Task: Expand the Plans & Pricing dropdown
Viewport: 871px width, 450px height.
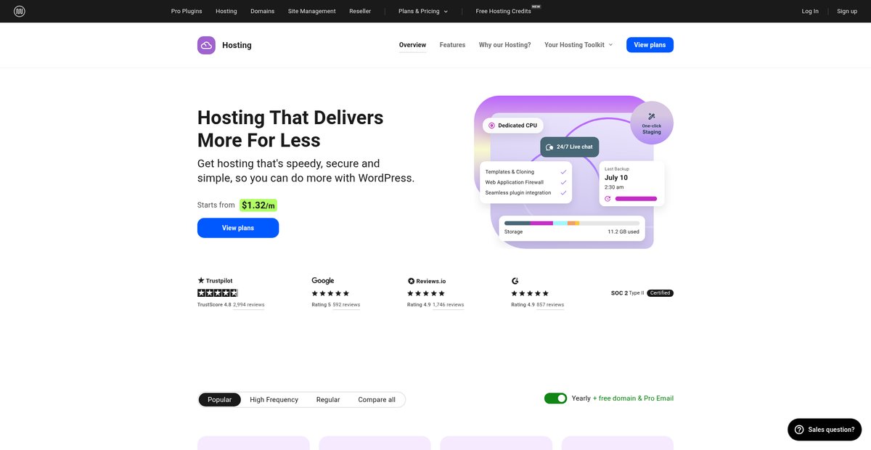Action: 423,11
